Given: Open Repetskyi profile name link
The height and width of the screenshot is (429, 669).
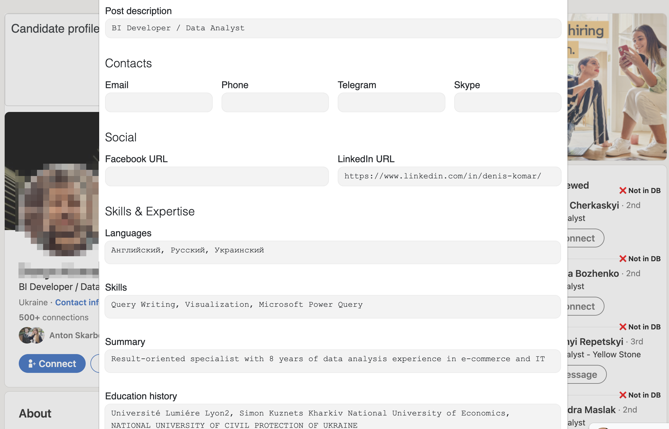Looking at the screenshot, I should [x=596, y=341].
